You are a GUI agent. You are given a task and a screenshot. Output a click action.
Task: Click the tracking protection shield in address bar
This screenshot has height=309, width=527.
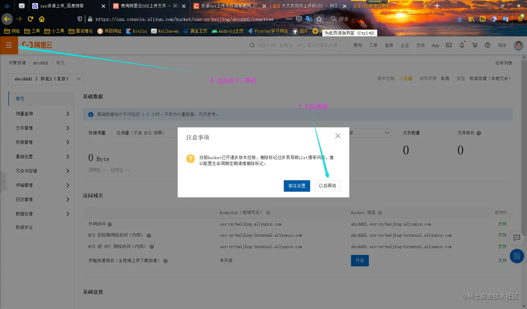(x=80, y=19)
